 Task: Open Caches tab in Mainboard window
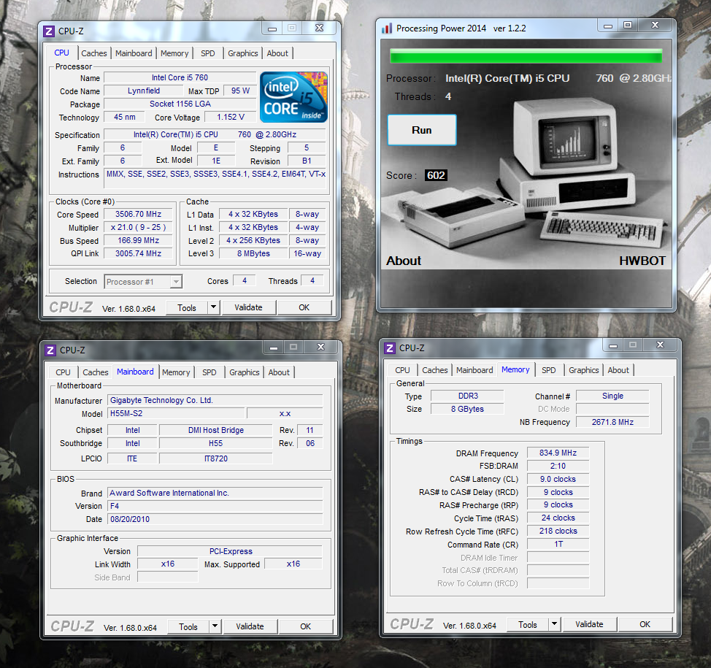[95, 372]
